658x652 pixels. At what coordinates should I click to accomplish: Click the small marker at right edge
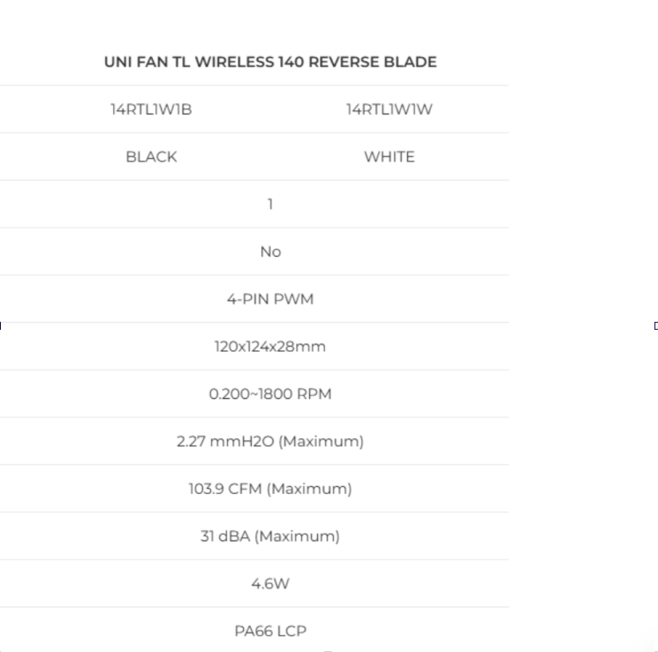(656, 326)
